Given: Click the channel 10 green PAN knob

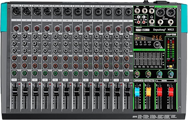Looking at the screenshot, I should [x=106, y=73].
